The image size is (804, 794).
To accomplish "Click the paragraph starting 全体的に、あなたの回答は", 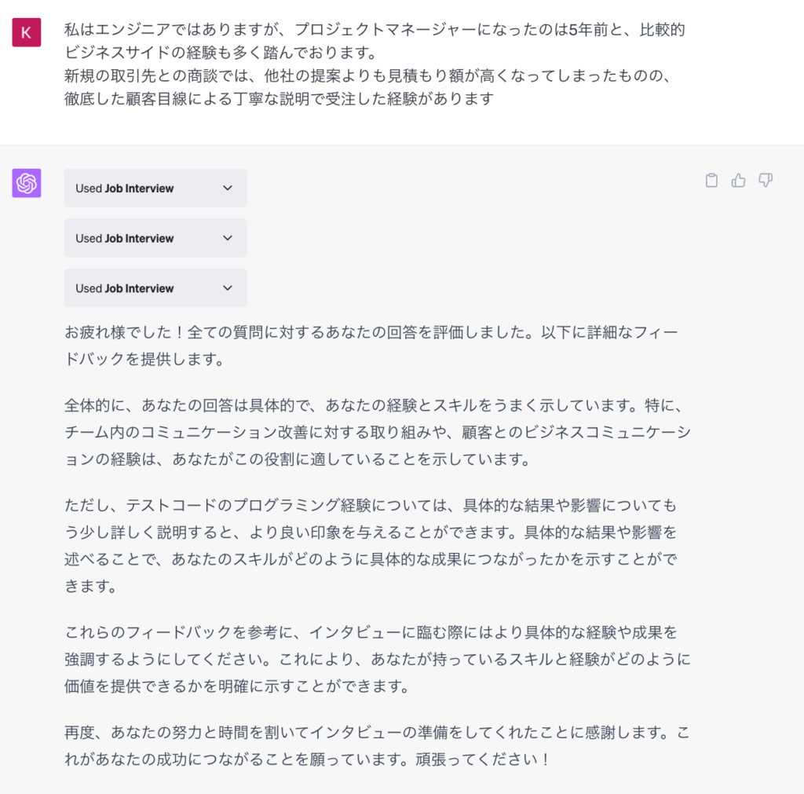I will [378, 432].
